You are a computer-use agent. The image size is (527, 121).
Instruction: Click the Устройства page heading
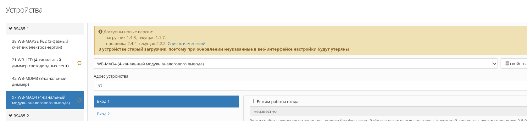click(x=24, y=10)
